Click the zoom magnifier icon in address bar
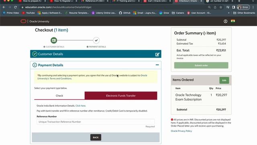 pyautogui.click(x=209, y=7)
